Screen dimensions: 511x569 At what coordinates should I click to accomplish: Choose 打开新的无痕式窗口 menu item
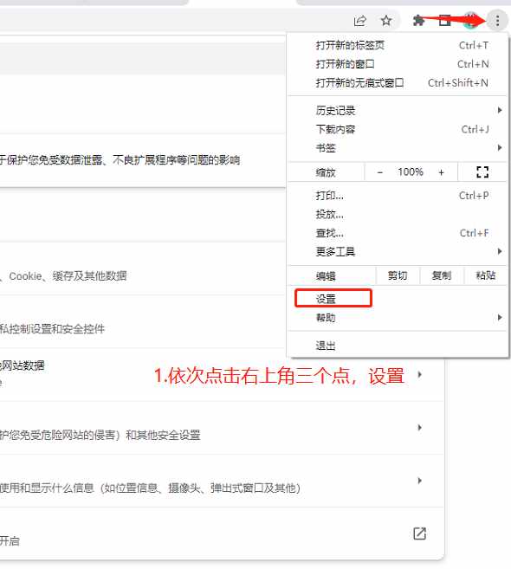point(398,83)
